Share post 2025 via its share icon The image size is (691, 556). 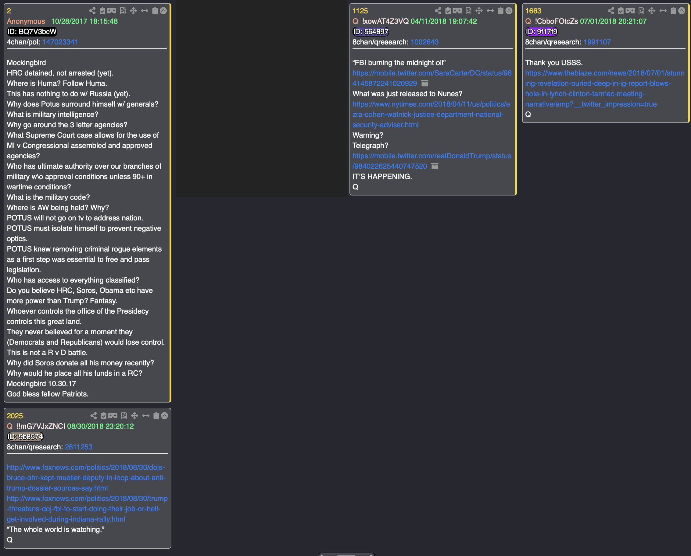click(94, 416)
